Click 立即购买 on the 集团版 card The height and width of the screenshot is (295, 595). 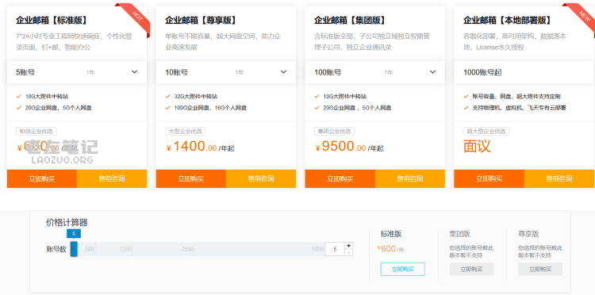340,178
